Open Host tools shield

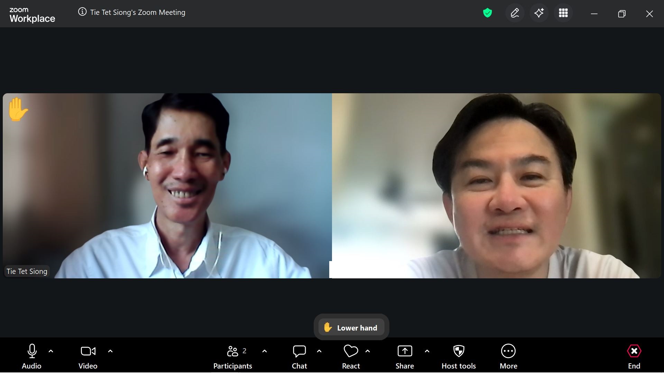[x=459, y=357]
